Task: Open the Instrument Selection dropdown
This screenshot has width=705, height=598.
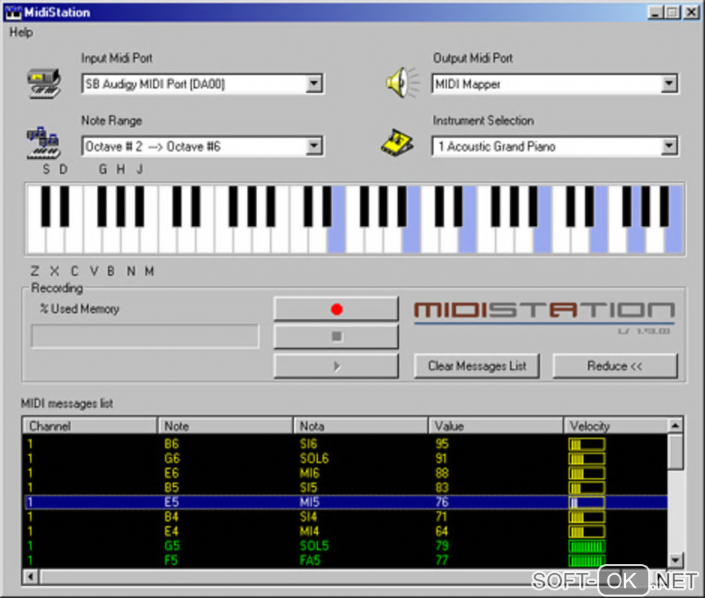Action: tap(669, 146)
